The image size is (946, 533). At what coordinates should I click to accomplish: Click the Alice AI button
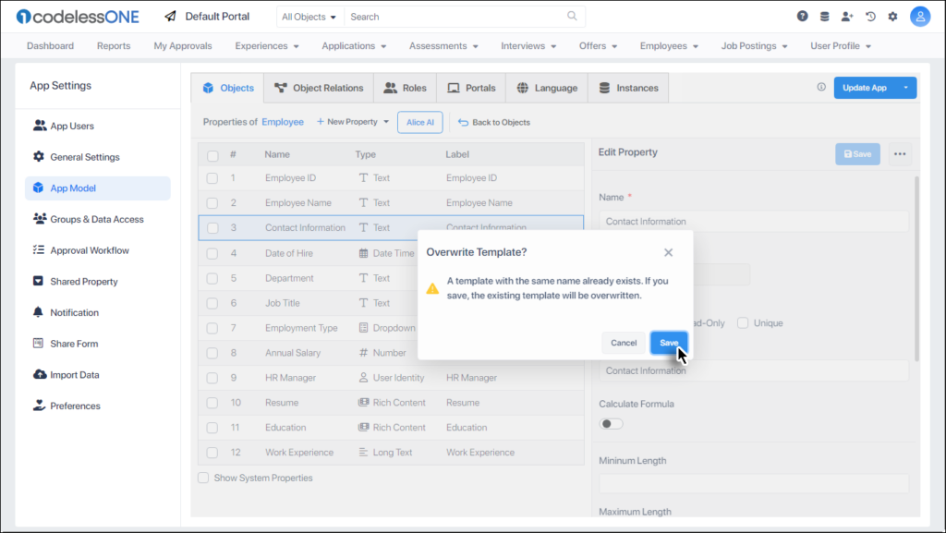(420, 123)
